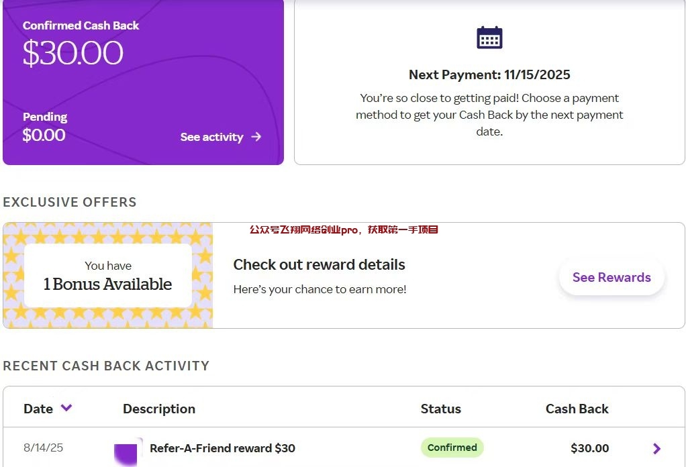Click the calendar icon above Next Payment
This screenshot has width=686, height=467.
coord(489,38)
